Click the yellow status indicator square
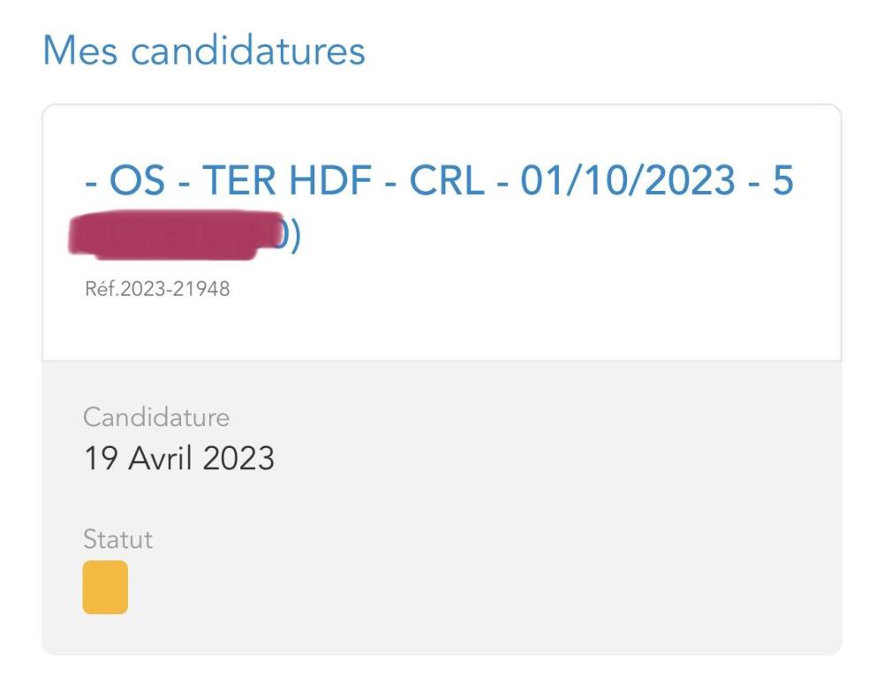This screenshot has height=677, width=883. (x=105, y=587)
